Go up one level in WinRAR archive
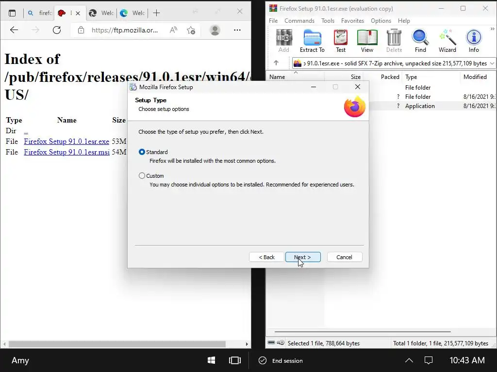The height and width of the screenshot is (372, 497). 276,63
